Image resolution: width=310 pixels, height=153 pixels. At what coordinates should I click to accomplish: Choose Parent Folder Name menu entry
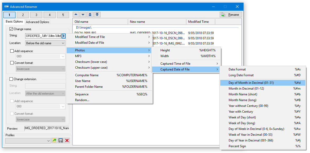point(109,87)
